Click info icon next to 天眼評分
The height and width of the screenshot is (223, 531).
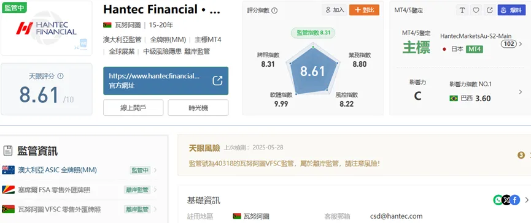point(60,76)
